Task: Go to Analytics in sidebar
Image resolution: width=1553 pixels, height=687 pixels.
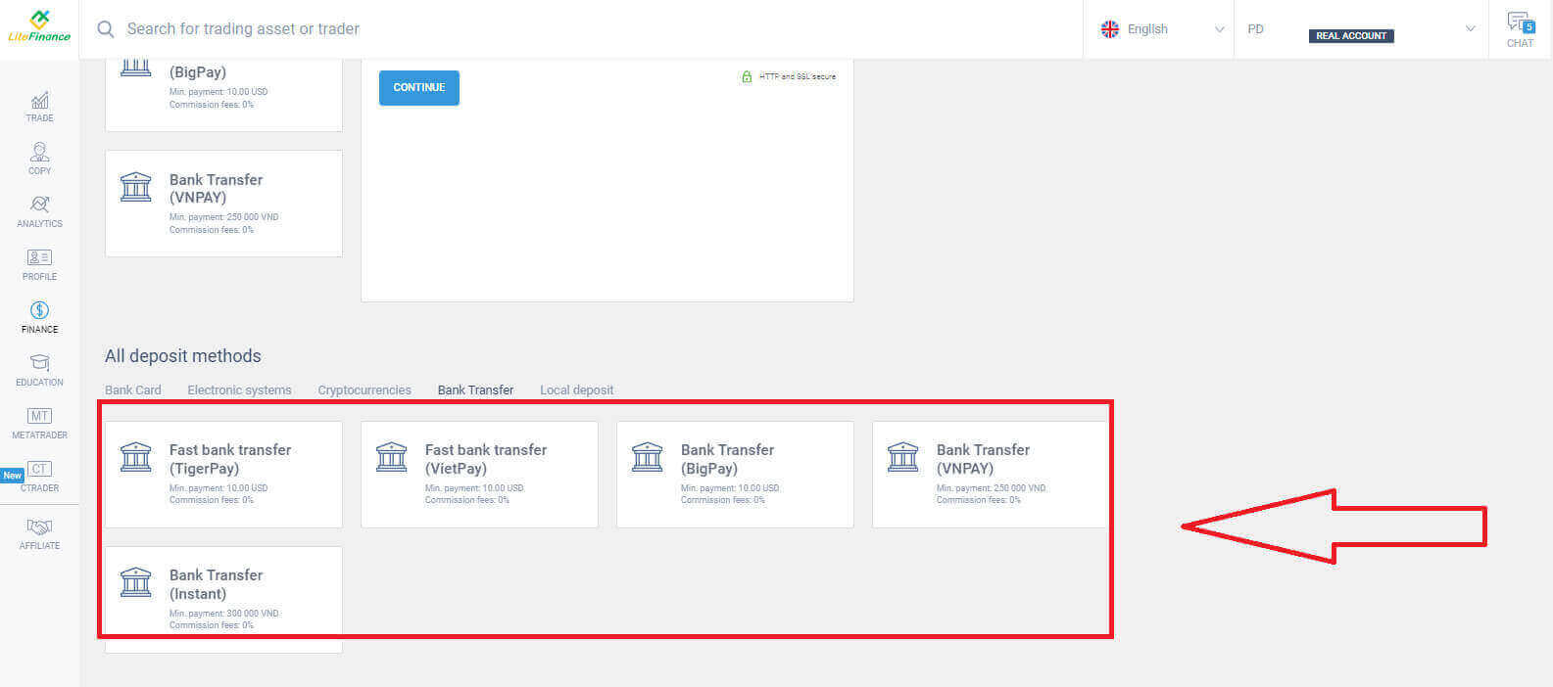Action: pyautogui.click(x=39, y=206)
